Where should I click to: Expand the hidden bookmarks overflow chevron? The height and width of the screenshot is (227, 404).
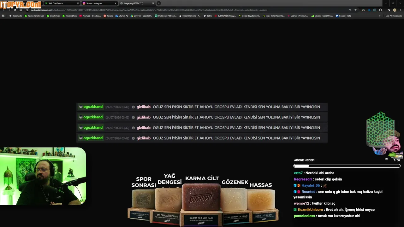click(x=380, y=16)
